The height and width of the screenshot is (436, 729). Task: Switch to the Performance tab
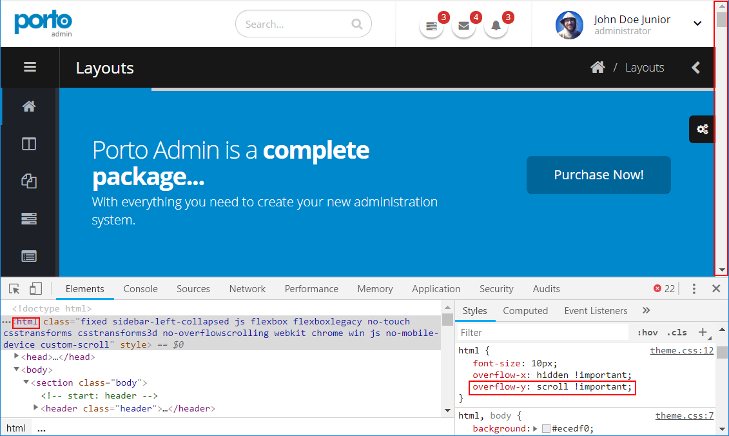click(x=311, y=288)
